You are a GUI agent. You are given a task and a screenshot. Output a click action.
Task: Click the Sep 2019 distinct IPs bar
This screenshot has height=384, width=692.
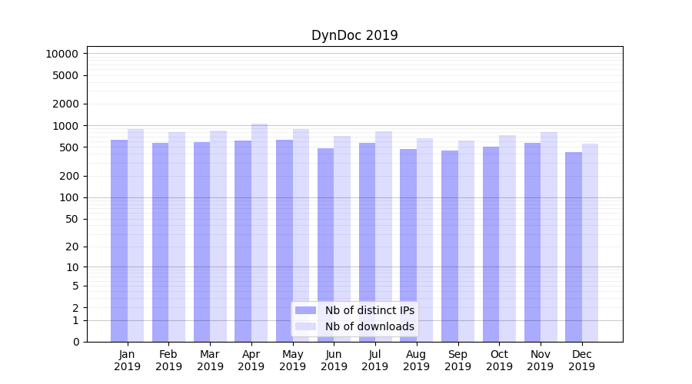[450, 246]
